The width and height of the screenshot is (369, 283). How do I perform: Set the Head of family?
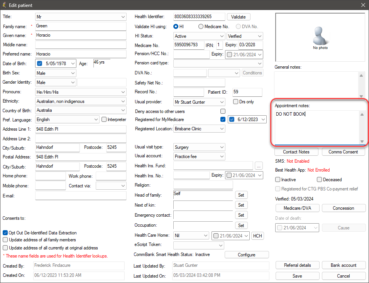[241, 195]
